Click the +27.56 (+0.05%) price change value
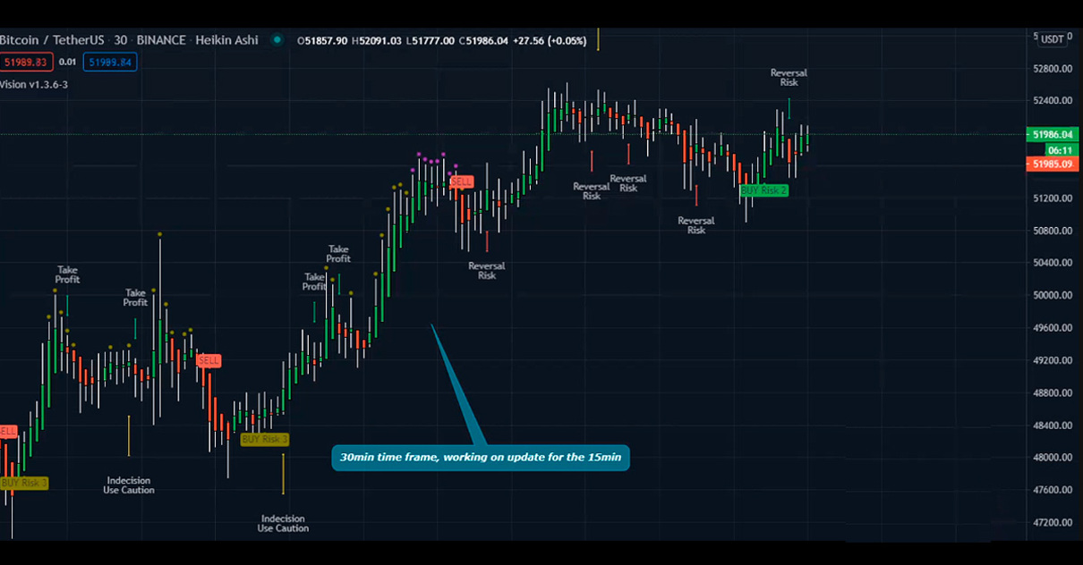The image size is (1083, 565). [x=549, y=40]
